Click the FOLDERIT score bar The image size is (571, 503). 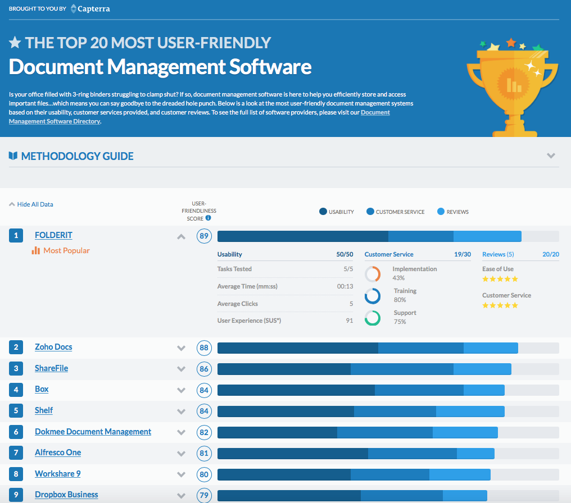click(x=388, y=236)
